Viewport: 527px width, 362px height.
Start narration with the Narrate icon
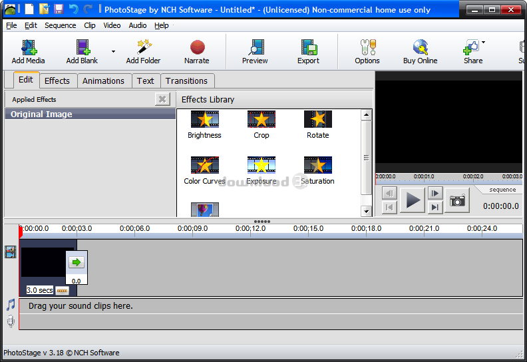pyautogui.click(x=196, y=48)
